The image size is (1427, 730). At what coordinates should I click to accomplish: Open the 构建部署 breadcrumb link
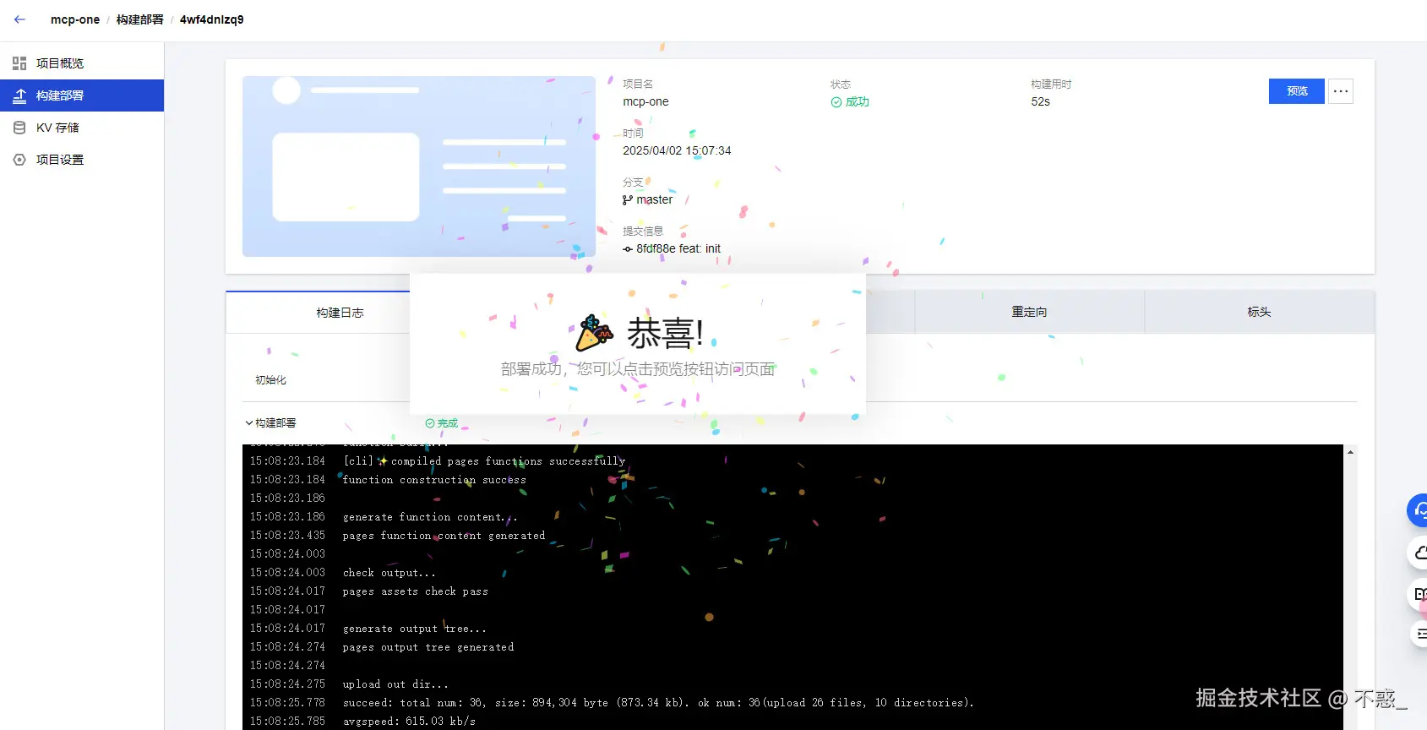point(140,19)
